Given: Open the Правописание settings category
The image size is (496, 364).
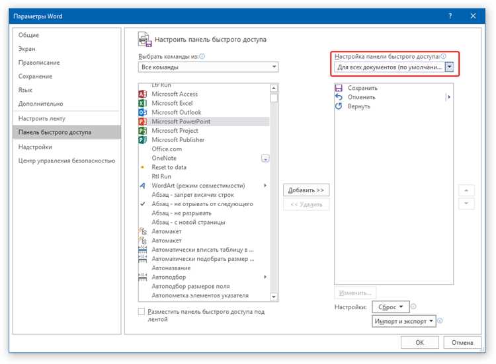Looking at the screenshot, I should click(67, 63).
